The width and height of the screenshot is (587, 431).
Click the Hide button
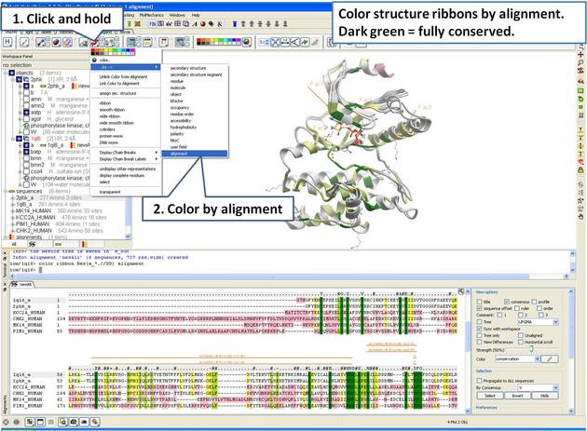tap(545, 396)
